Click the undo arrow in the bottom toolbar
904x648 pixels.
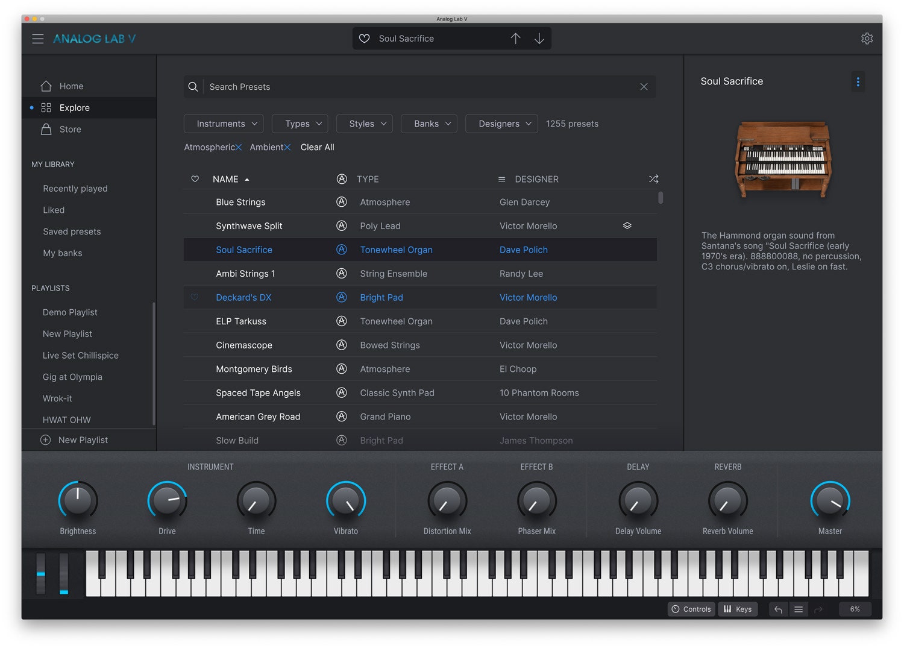(x=777, y=609)
